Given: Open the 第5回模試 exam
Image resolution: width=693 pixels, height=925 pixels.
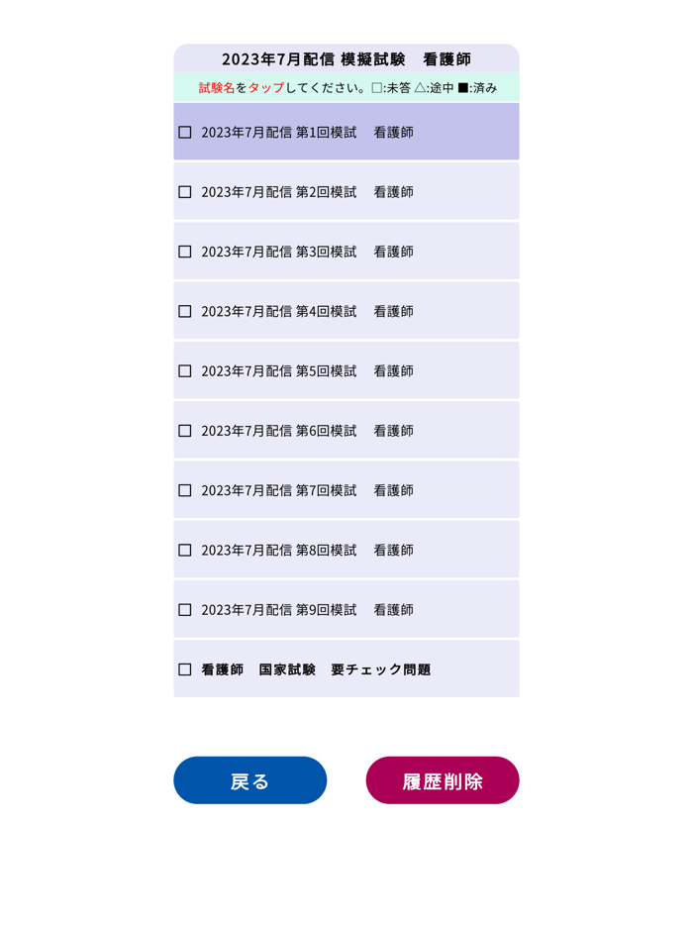Looking at the screenshot, I should coord(307,370).
